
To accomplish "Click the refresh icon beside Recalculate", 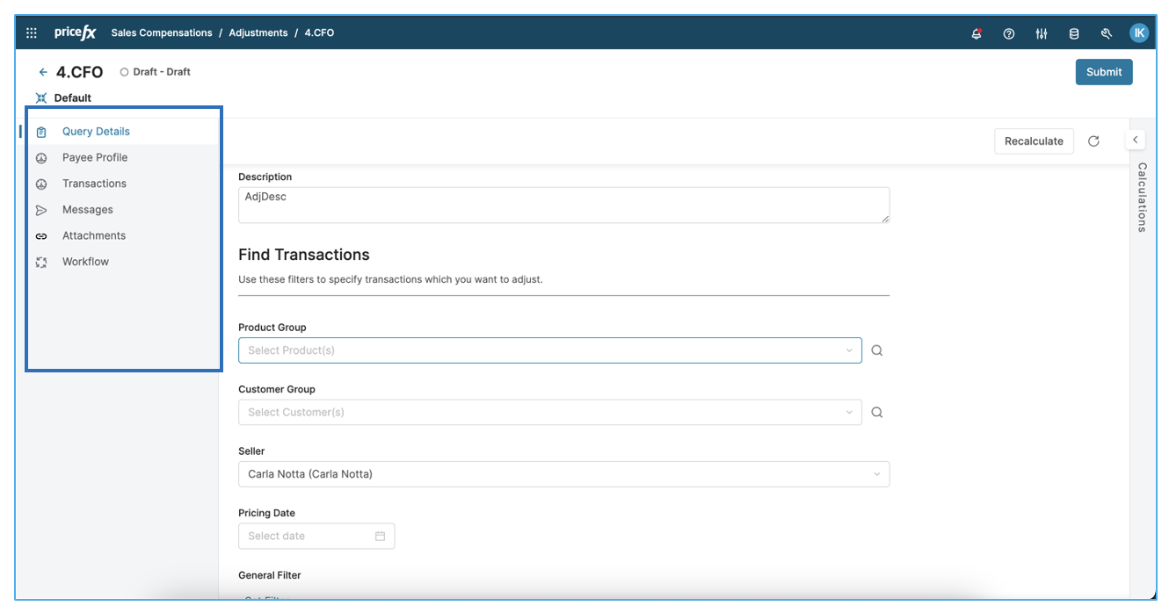I will click(1093, 141).
